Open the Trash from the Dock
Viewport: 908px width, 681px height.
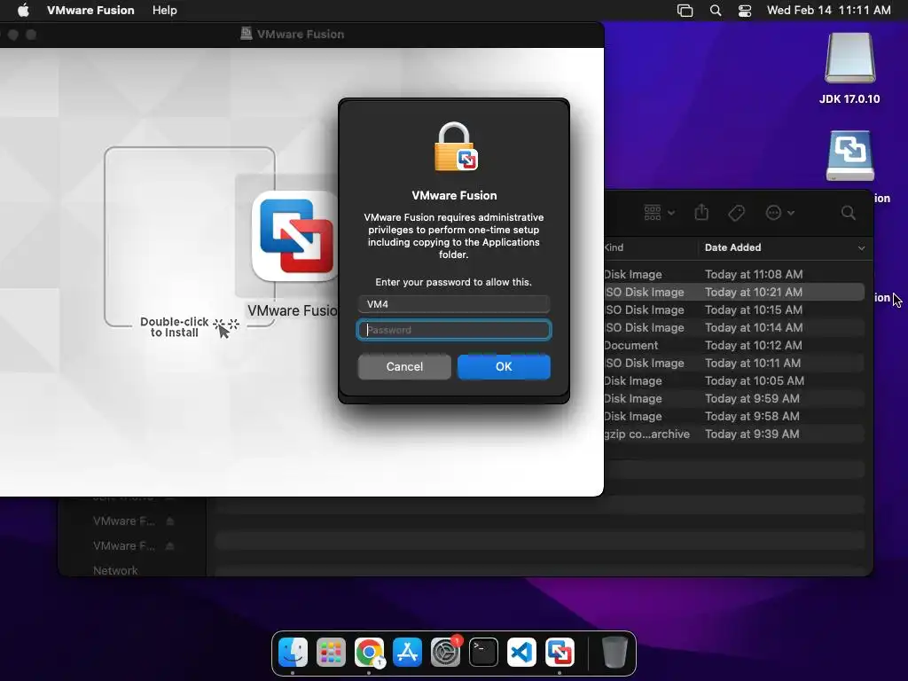click(614, 653)
